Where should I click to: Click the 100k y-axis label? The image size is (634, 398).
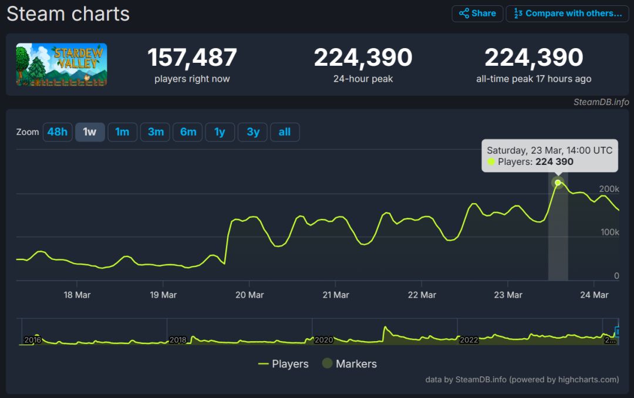click(610, 232)
